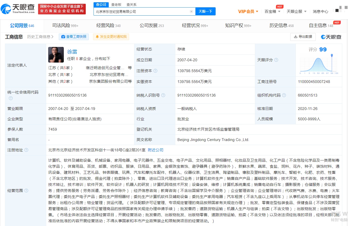Open the 历史信息 458 tab

point(281,26)
